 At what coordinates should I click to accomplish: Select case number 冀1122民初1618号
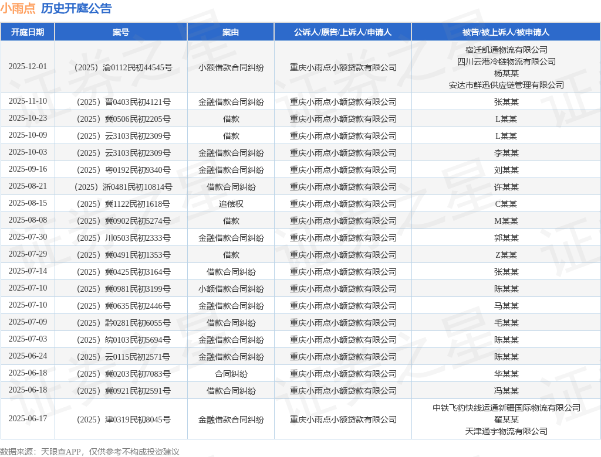123,204
